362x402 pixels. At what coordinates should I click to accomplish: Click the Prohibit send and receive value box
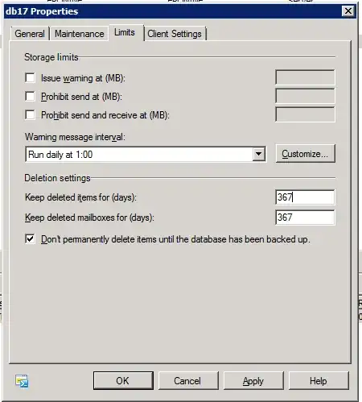click(x=305, y=114)
